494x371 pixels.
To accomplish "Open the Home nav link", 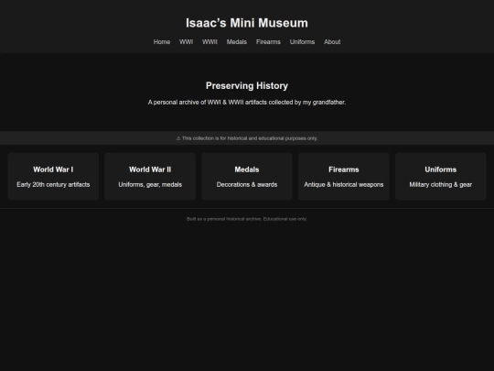I will tap(162, 42).
